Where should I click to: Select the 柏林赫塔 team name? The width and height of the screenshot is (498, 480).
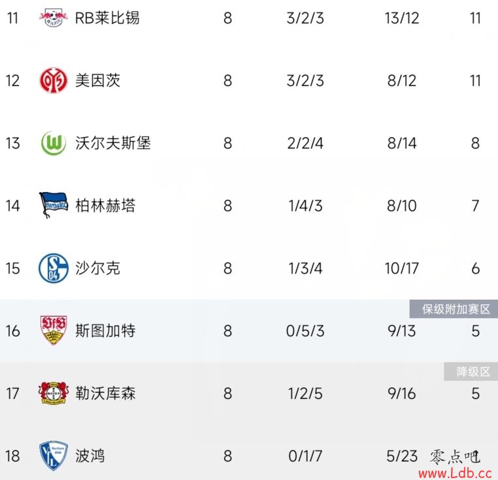coord(105,206)
